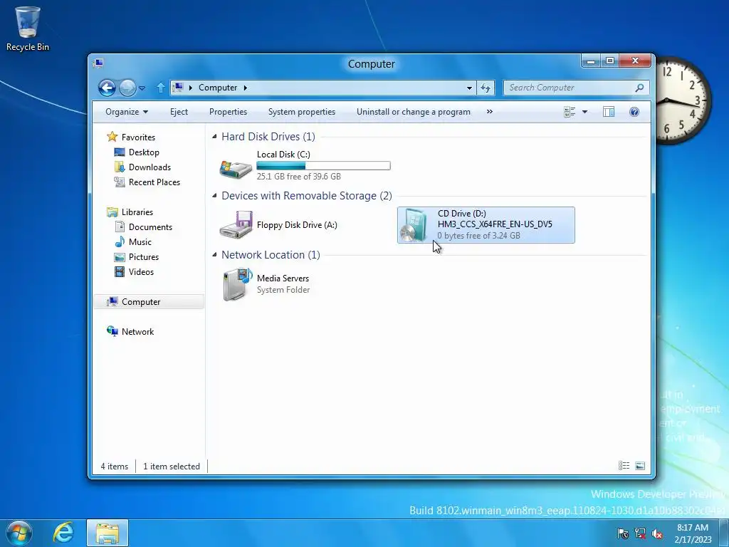Open the view options dropdown arrow

click(x=585, y=112)
